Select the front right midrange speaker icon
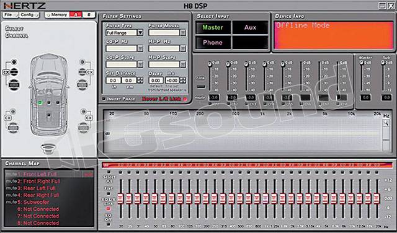This screenshot has height=233, width=397. (82, 72)
